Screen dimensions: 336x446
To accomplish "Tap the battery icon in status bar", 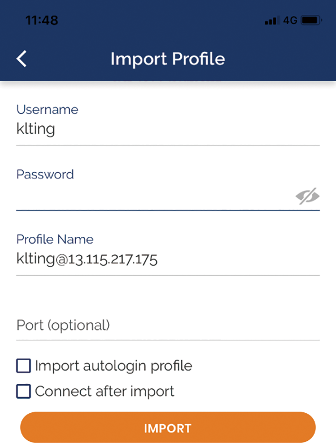I will [311, 20].
